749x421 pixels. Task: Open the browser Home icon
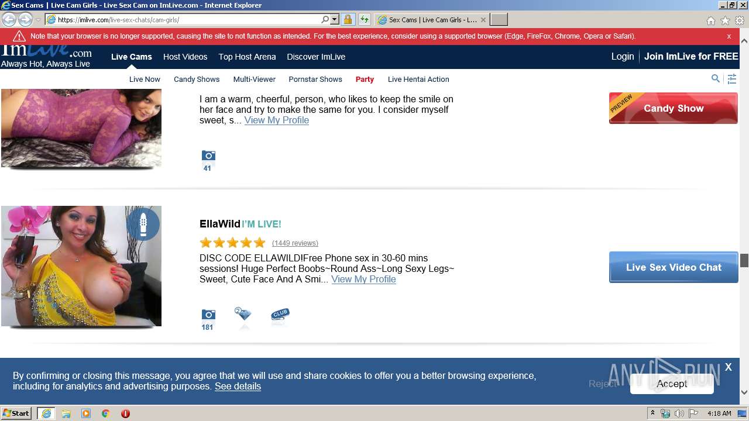[x=710, y=20]
